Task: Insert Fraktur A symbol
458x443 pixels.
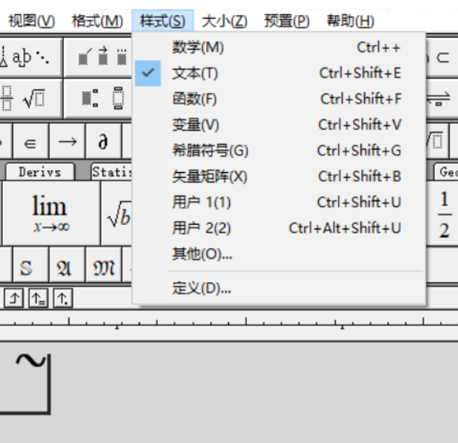Action: point(68,265)
